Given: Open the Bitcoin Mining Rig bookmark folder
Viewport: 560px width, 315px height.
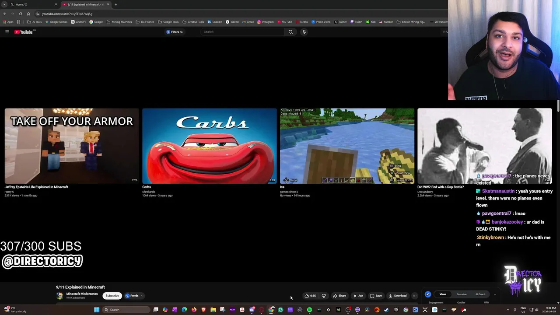Looking at the screenshot, I should (411, 22).
